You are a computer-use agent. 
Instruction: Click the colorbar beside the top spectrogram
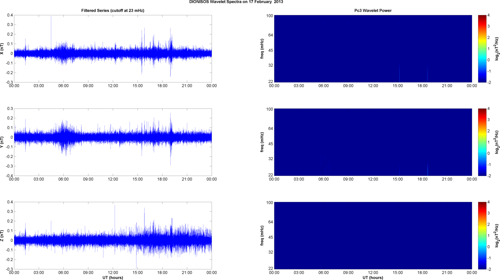(482, 49)
